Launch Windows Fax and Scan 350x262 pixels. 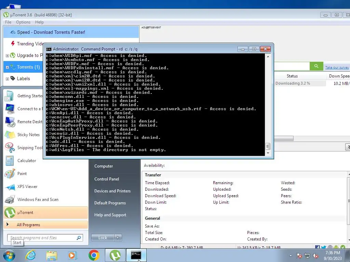point(46,199)
